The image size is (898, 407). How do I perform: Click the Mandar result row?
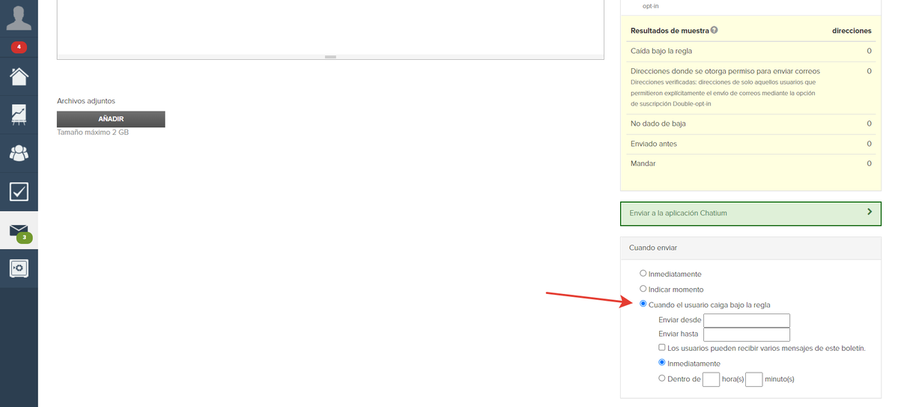750,164
